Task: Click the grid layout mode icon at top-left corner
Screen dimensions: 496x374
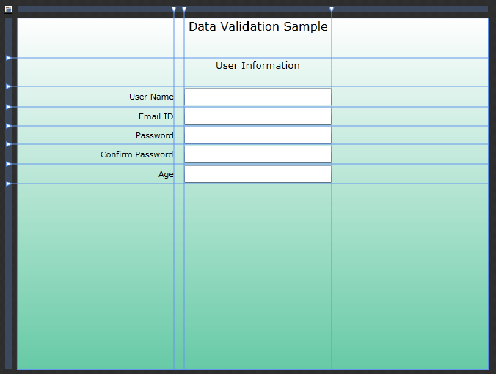Action: click(8, 10)
